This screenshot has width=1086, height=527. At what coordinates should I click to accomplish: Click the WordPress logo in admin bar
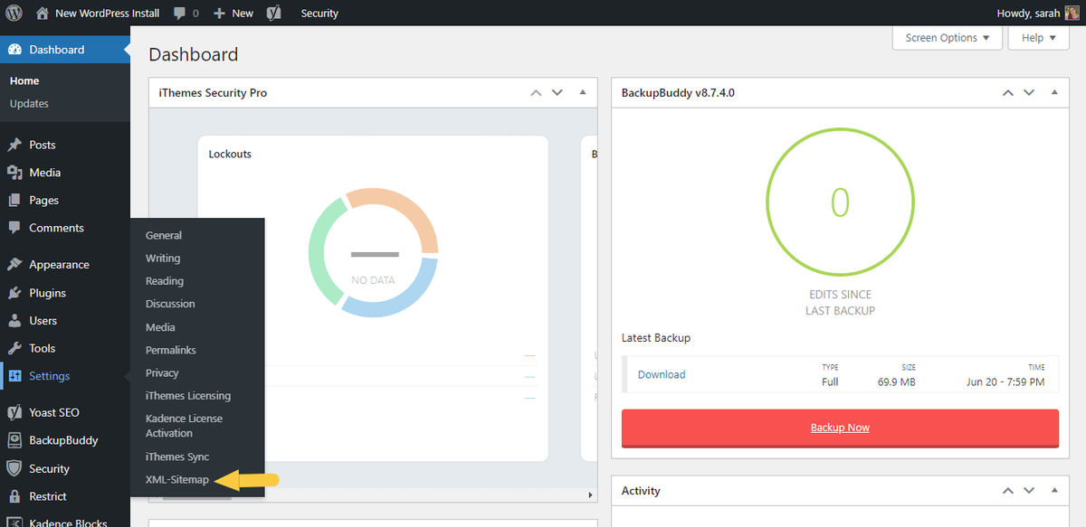pos(14,13)
